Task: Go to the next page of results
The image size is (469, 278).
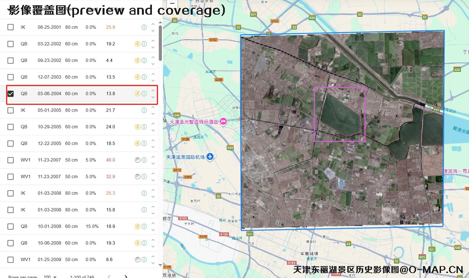Action: pyautogui.click(x=126, y=276)
